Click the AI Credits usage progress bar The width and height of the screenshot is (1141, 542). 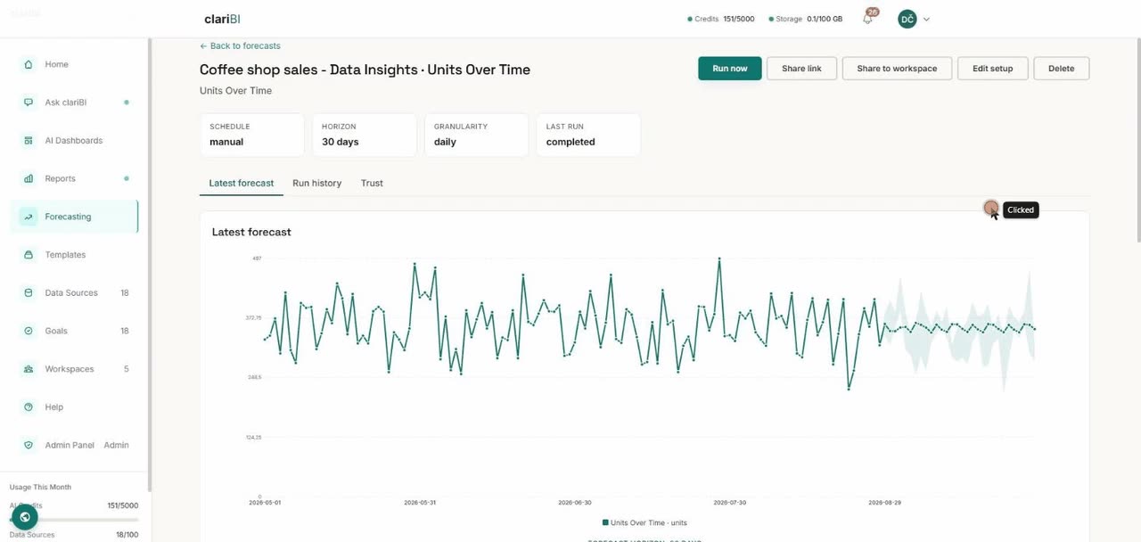[x=75, y=519]
